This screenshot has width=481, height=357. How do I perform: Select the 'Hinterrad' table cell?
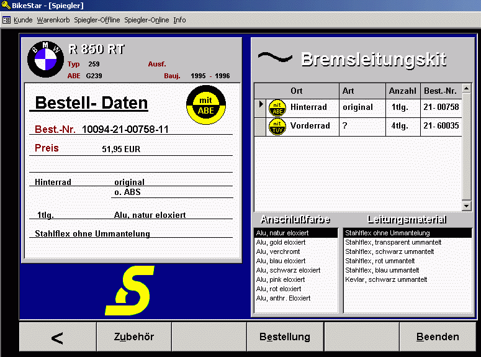click(x=308, y=107)
